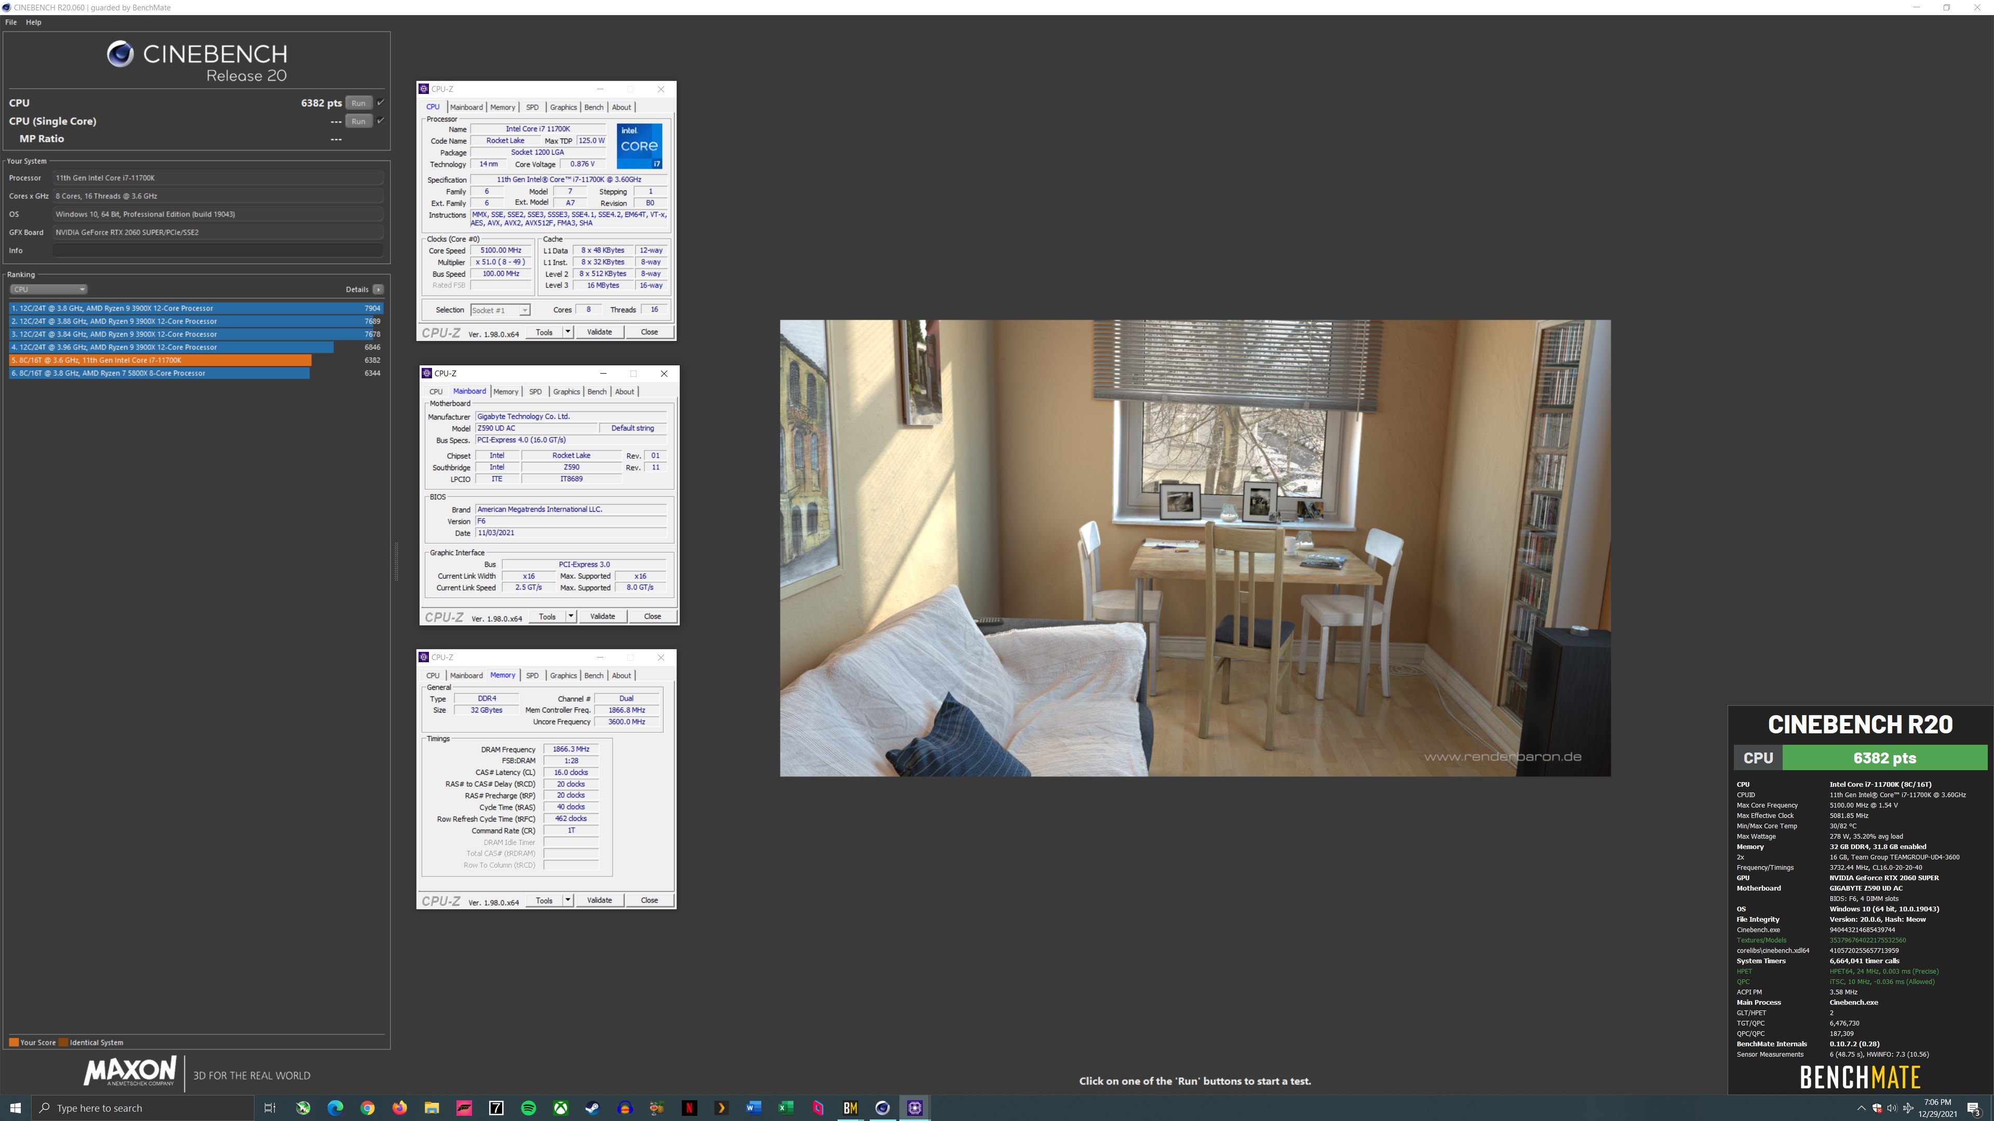Open File Explorer from the taskbar

click(x=432, y=1108)
